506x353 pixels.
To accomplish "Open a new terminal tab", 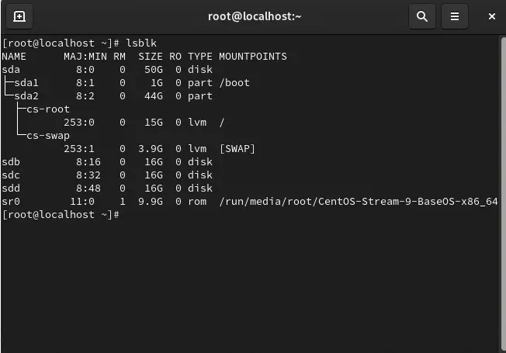I will [19, 16].
